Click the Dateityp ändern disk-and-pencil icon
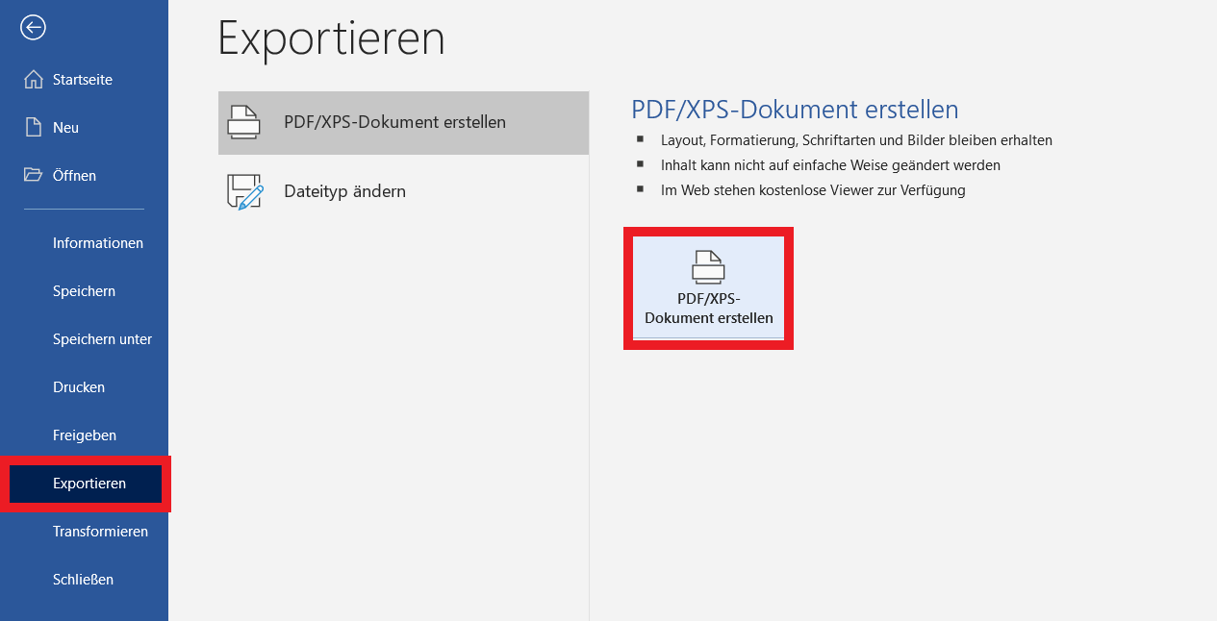This screenshot has height=621, width=1217. (x=244, y=191)
